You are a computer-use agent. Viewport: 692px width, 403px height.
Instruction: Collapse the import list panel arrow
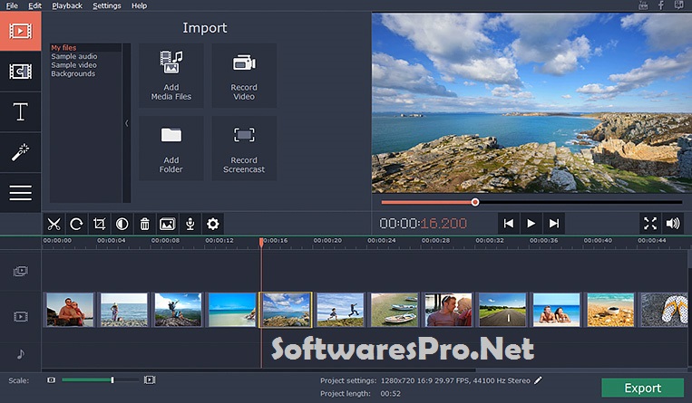[x=127, y=123]
